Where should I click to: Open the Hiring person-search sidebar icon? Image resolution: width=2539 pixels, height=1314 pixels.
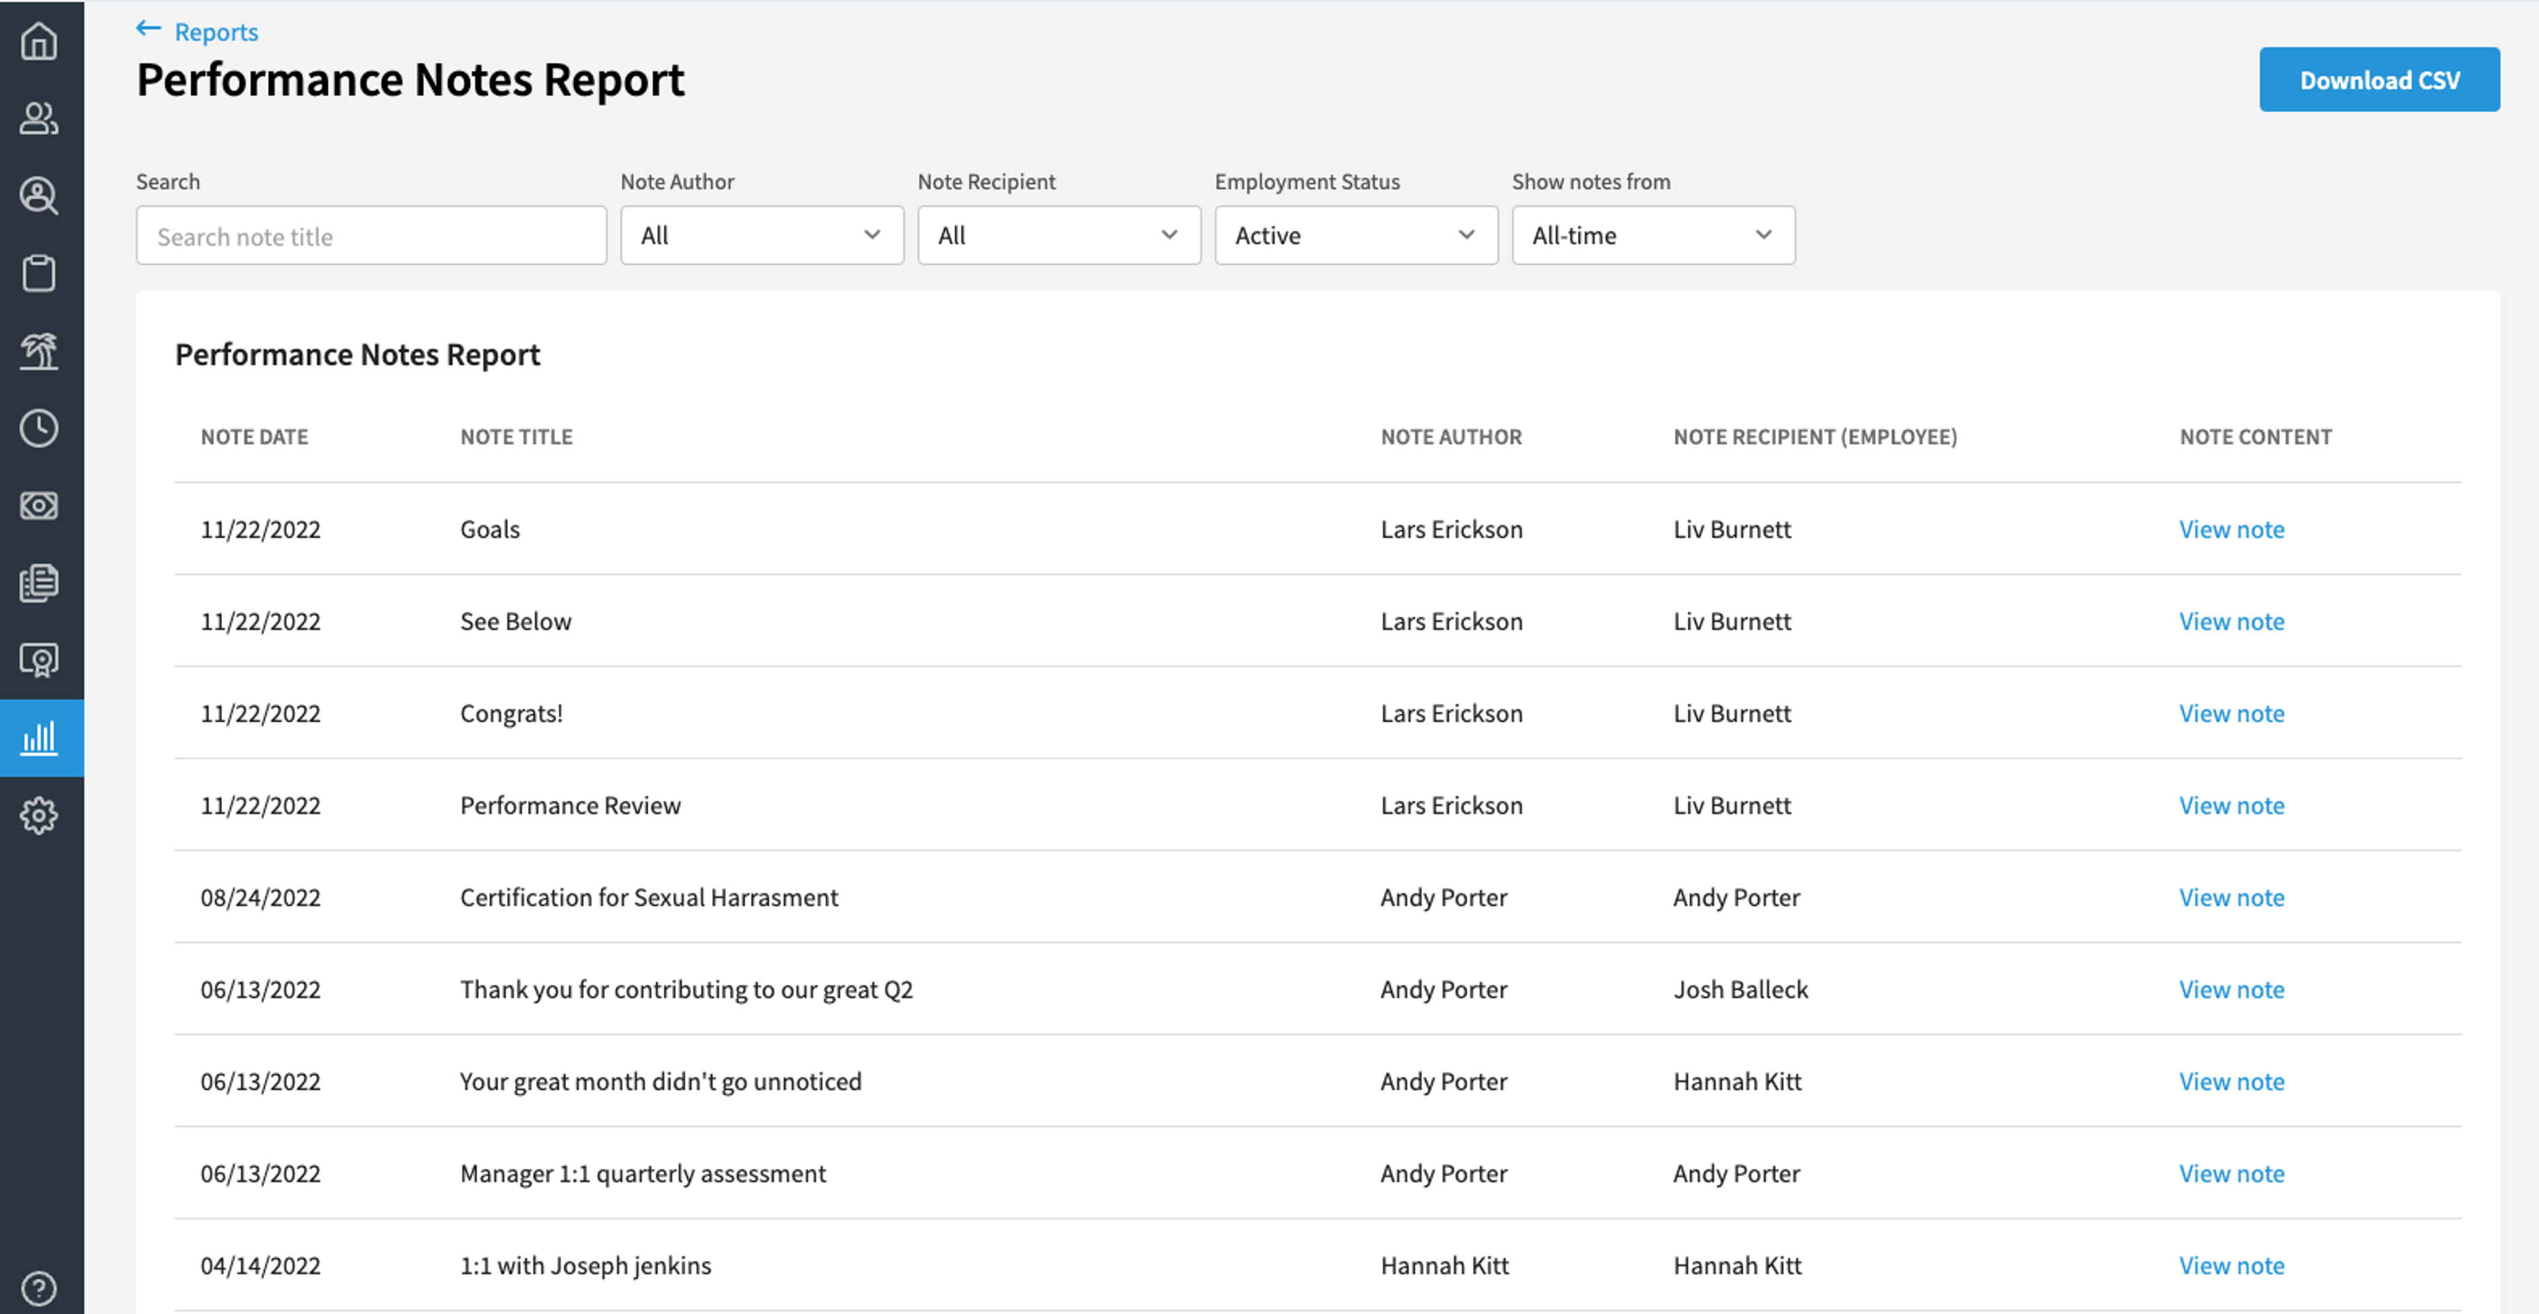point(40,195)
